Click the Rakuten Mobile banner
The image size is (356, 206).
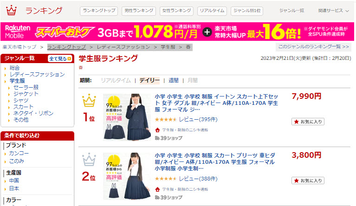177,32
